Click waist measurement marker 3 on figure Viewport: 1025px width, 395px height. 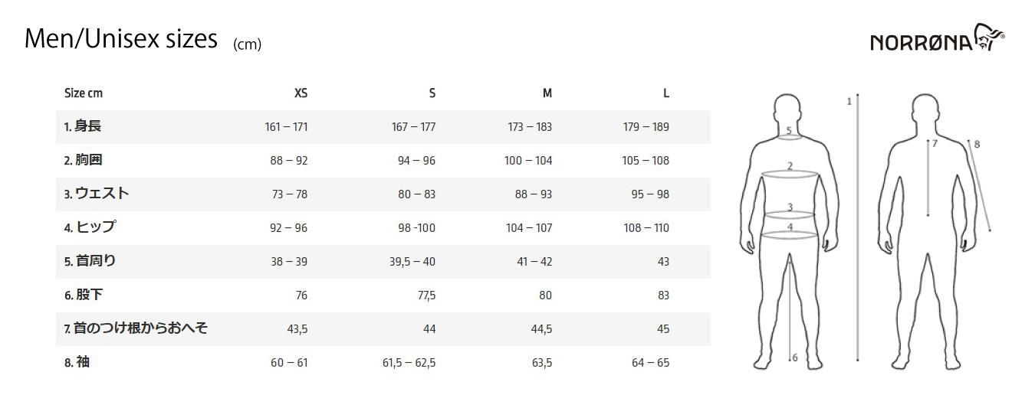[x=790, y=207]
